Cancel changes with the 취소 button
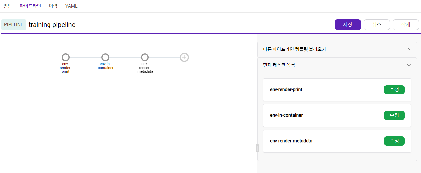 (377, 25)
